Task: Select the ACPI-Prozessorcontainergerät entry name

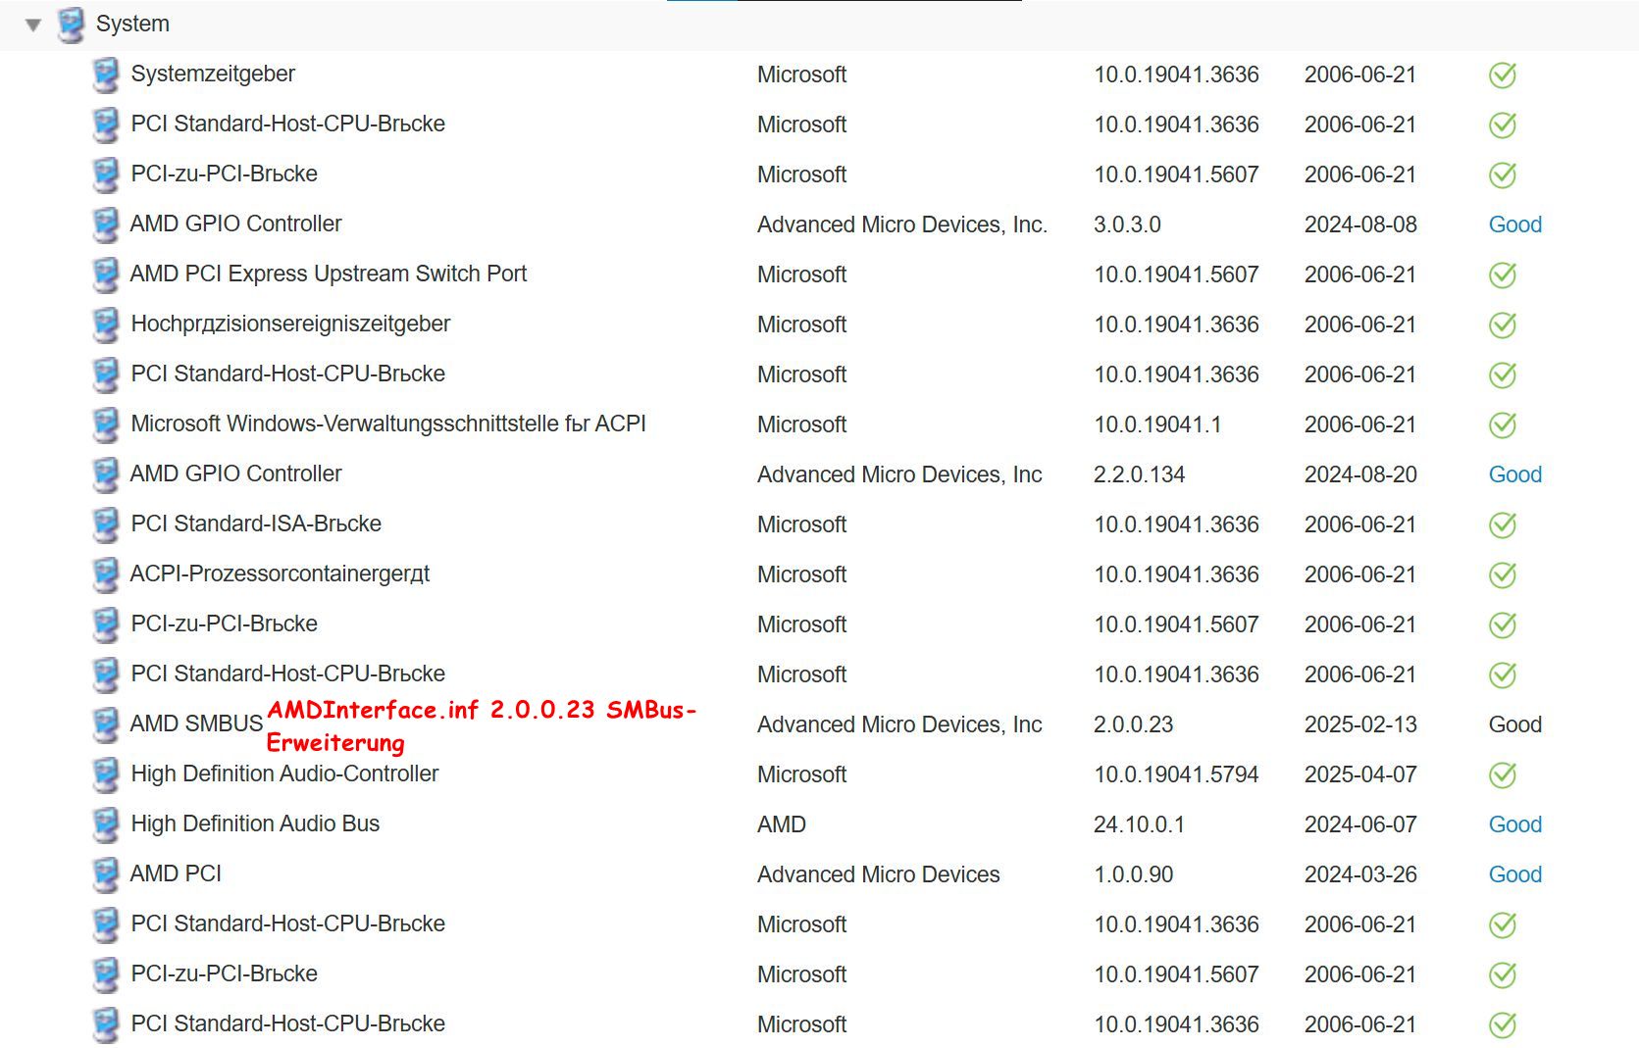Action: tap(281, 574)
